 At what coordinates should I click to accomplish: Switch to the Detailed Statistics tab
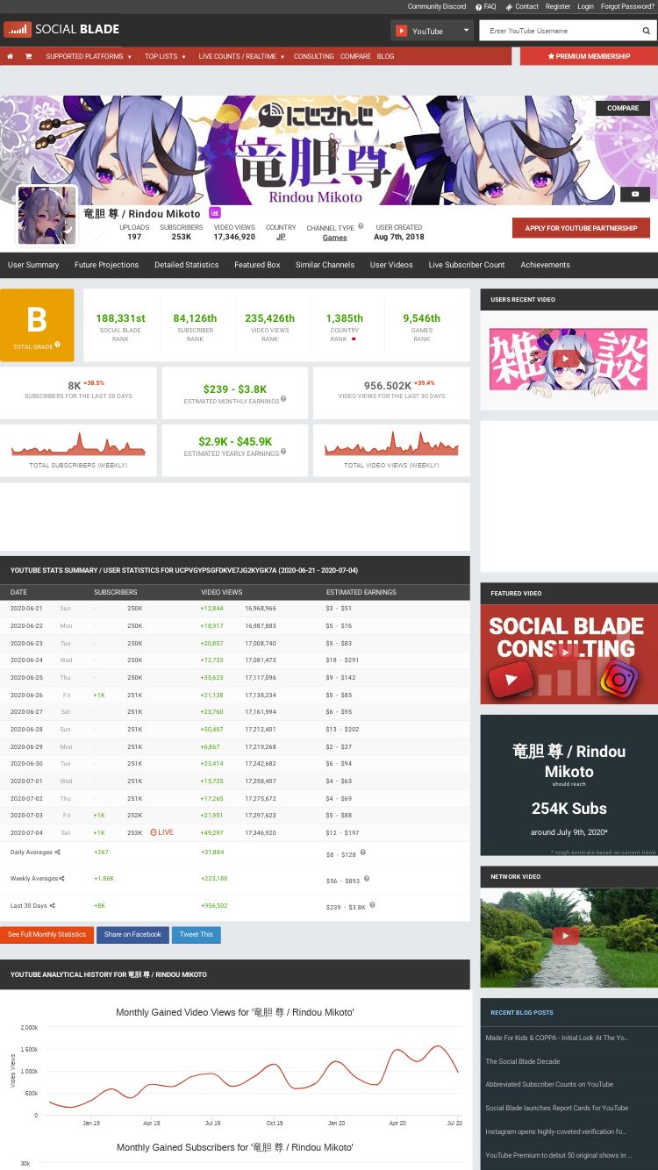coord(187,265)
